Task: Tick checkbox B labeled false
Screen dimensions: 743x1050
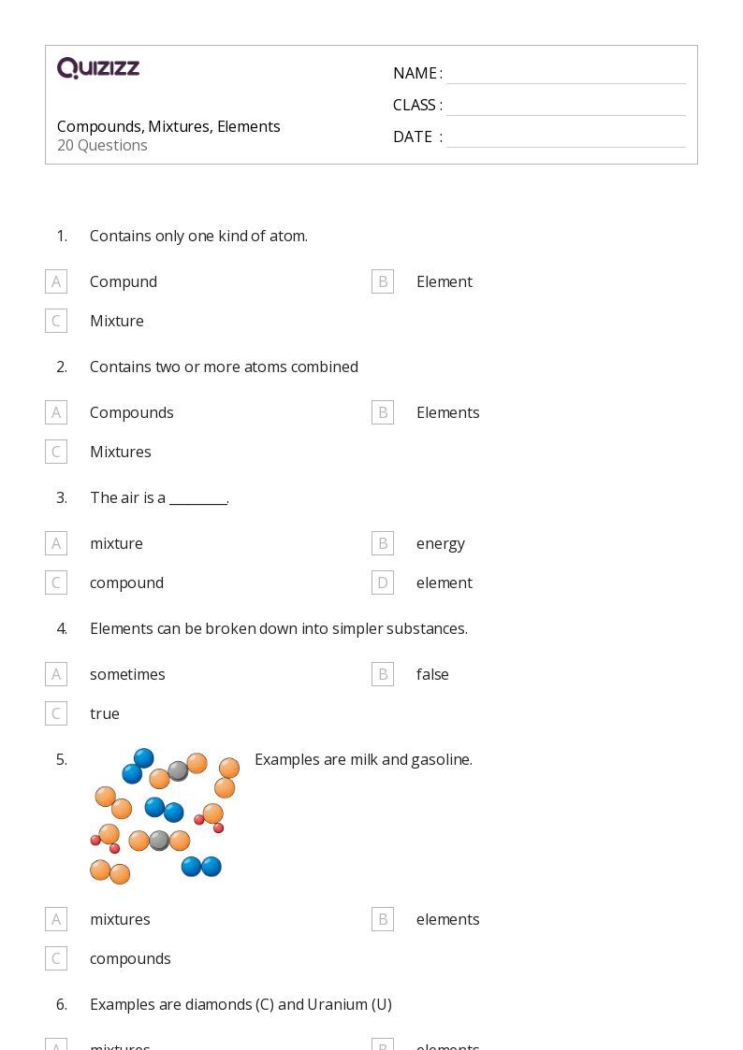Action: (383, 674)
